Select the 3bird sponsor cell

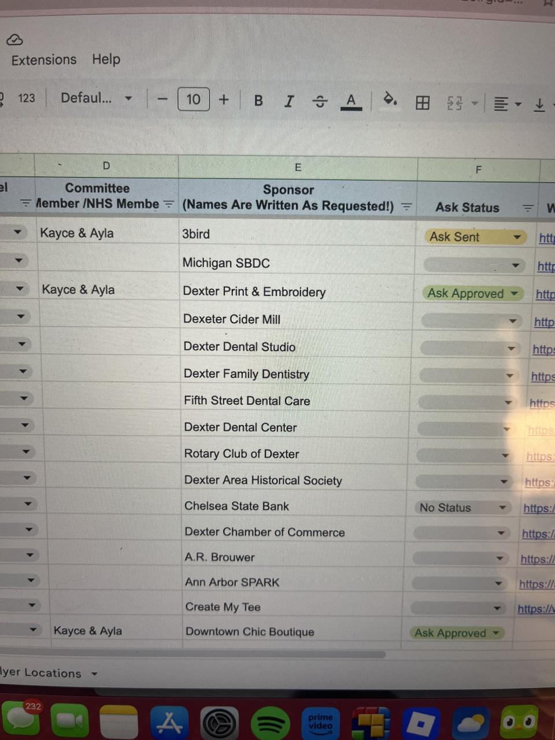tap(297, 234)
